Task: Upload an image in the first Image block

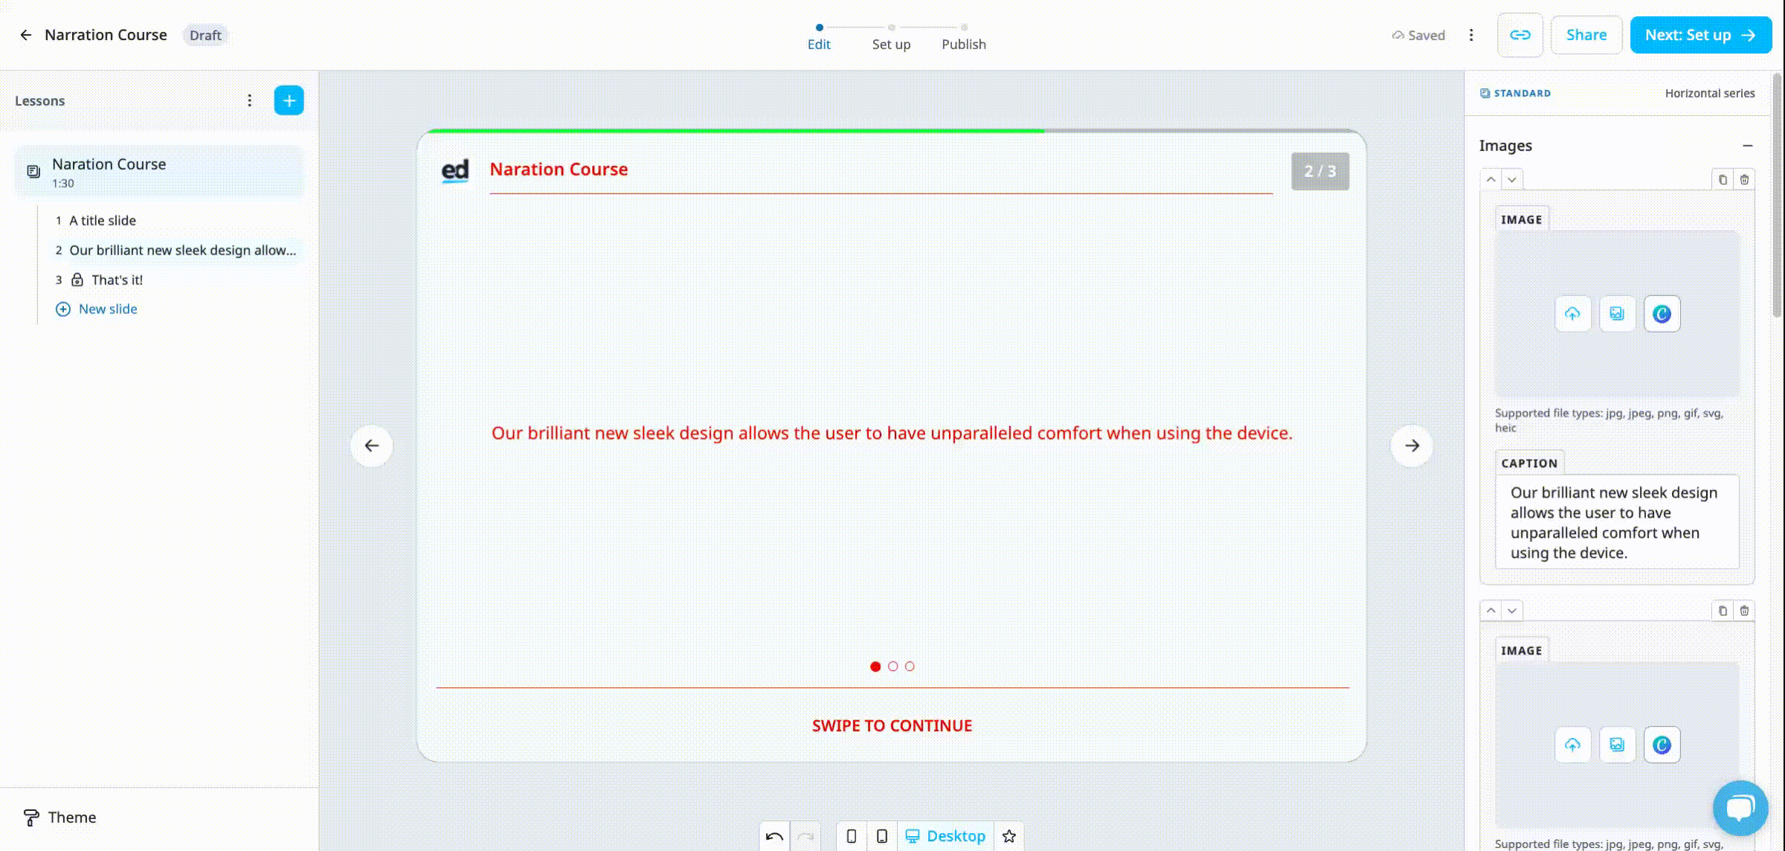Action: 1572,314
